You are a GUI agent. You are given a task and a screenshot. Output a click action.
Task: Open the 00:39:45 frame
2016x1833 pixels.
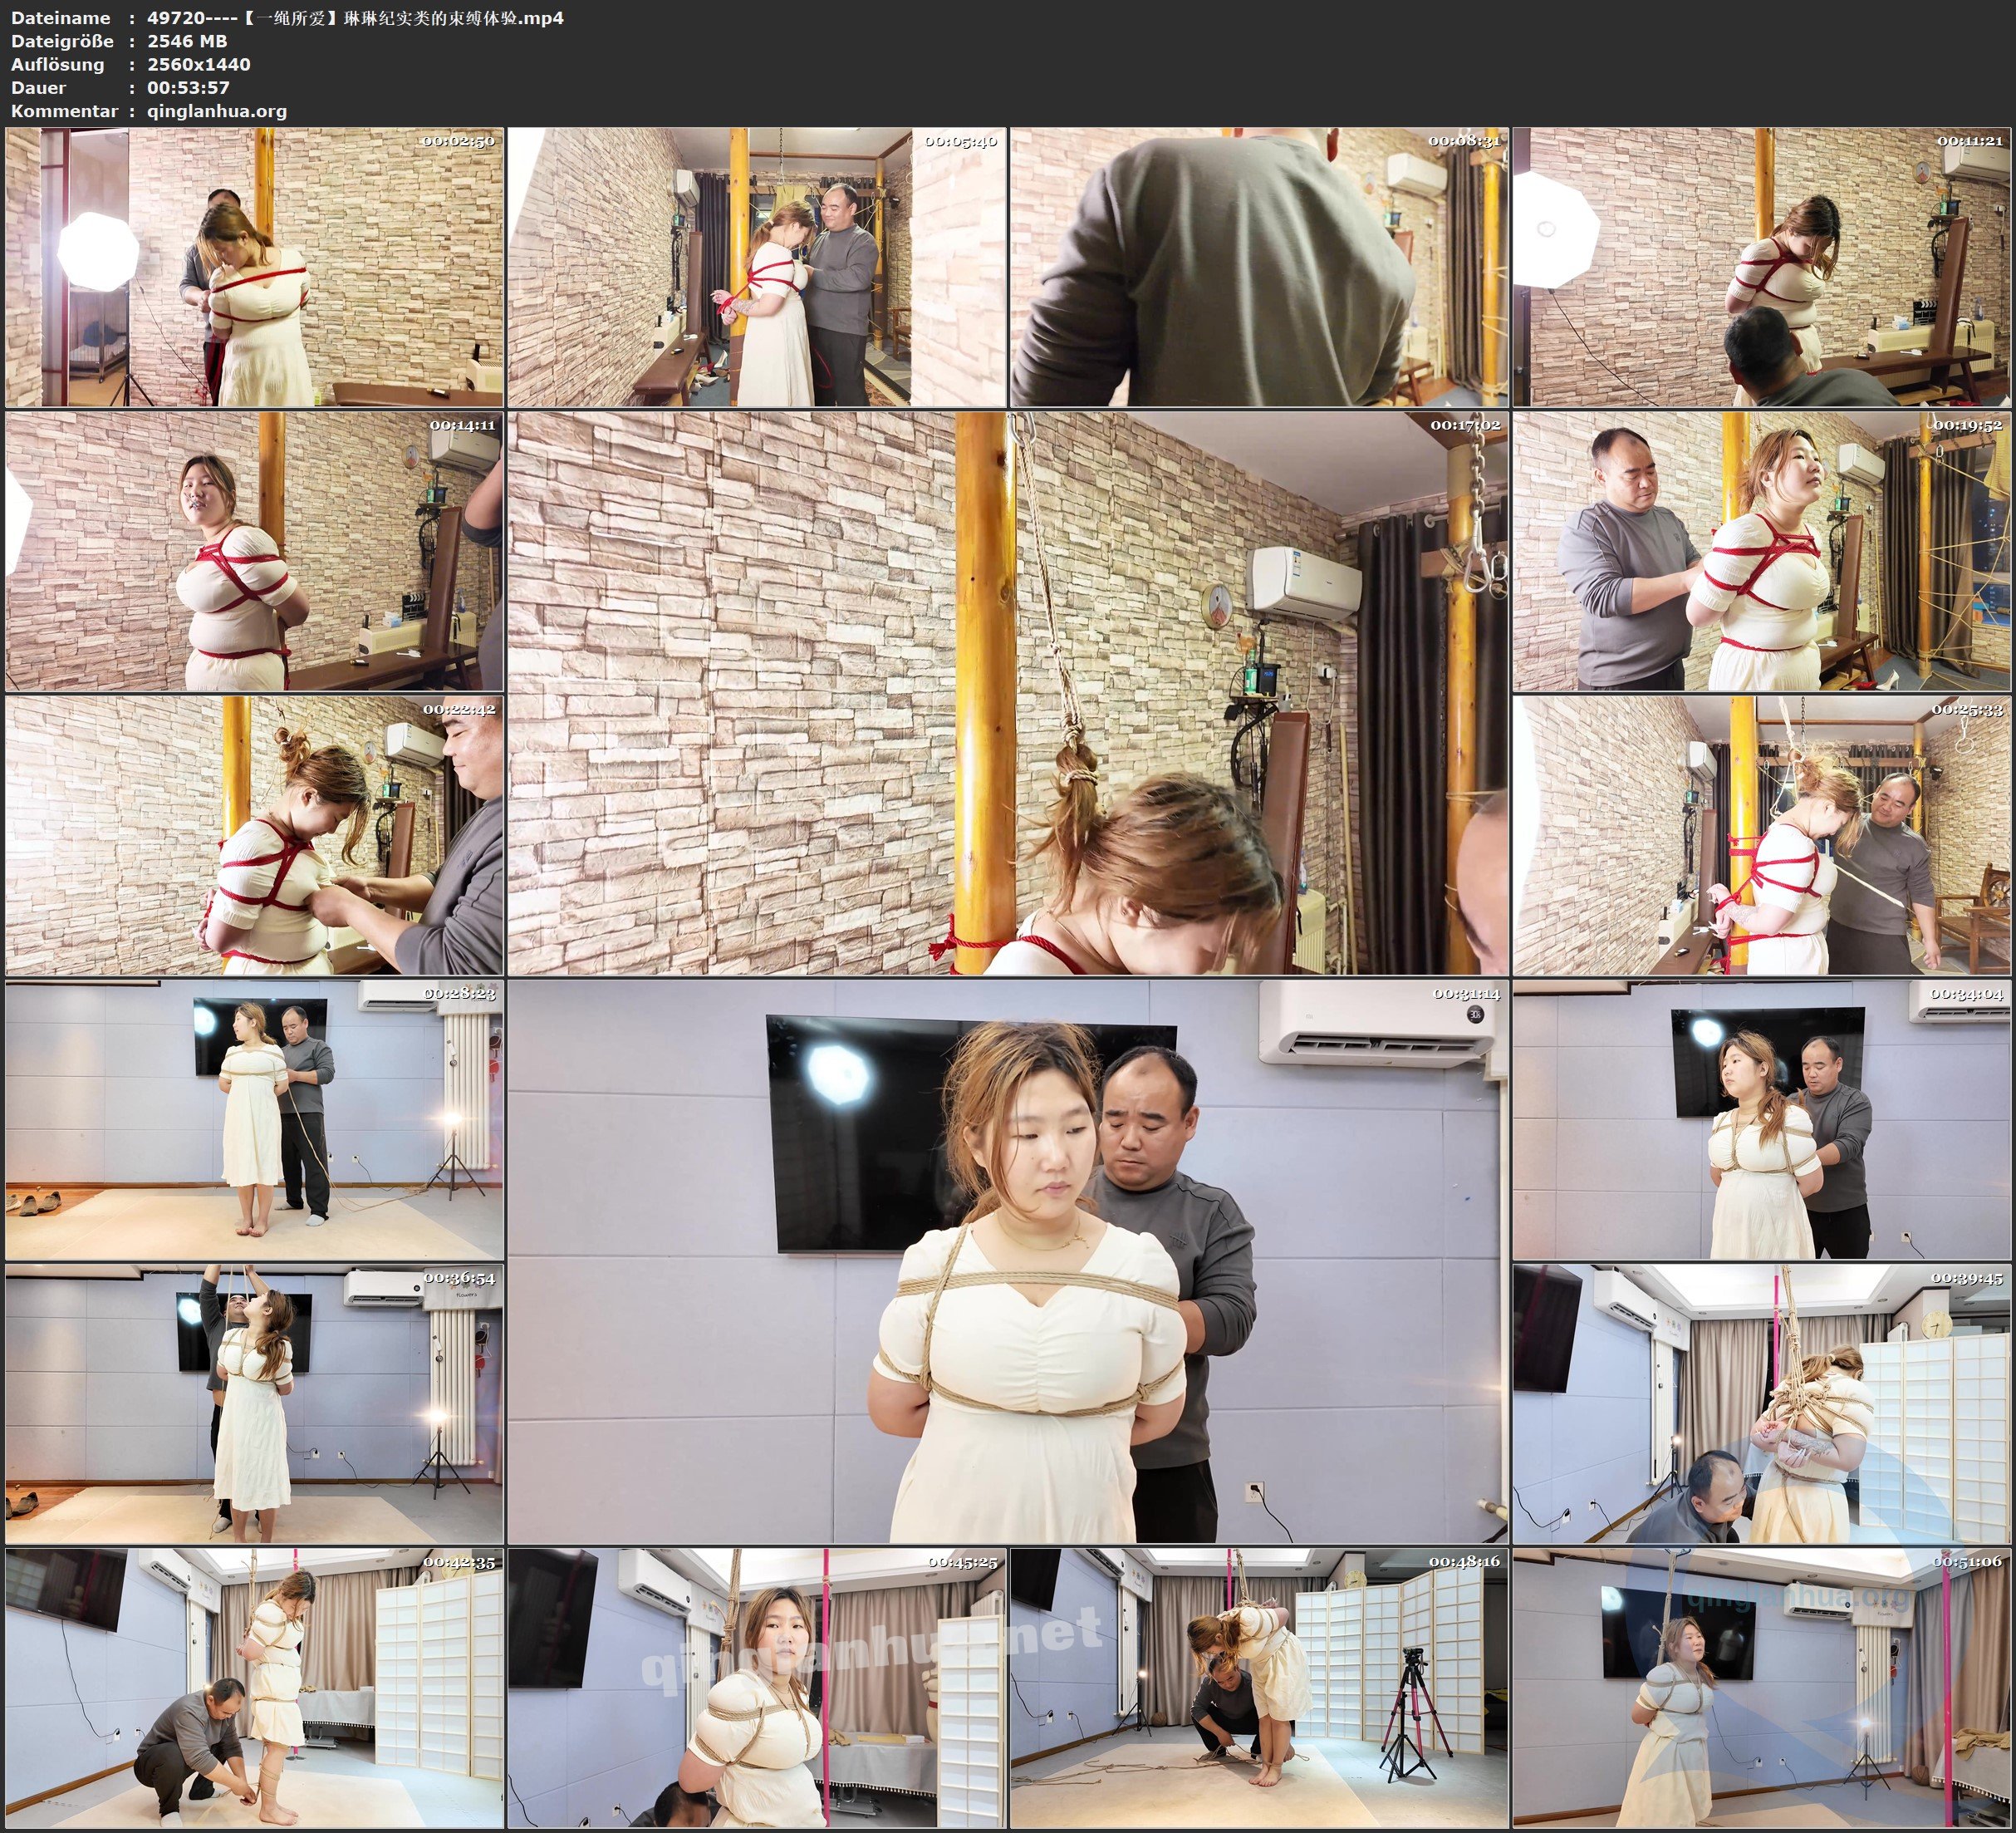click(1762, 1403)
